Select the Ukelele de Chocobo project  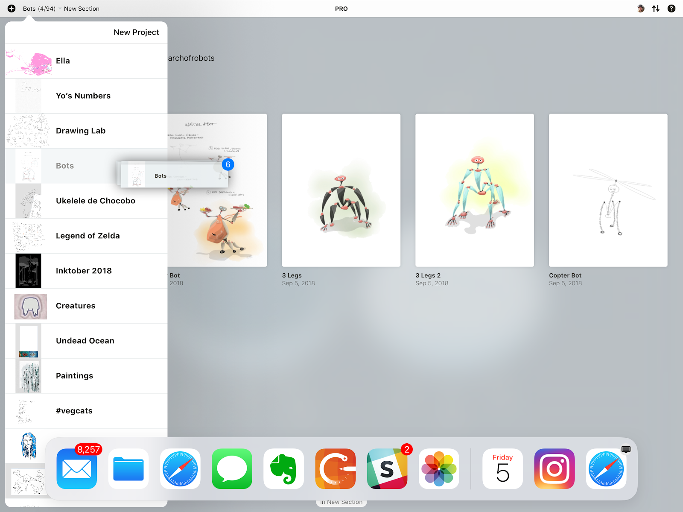(x=86, y=201)
